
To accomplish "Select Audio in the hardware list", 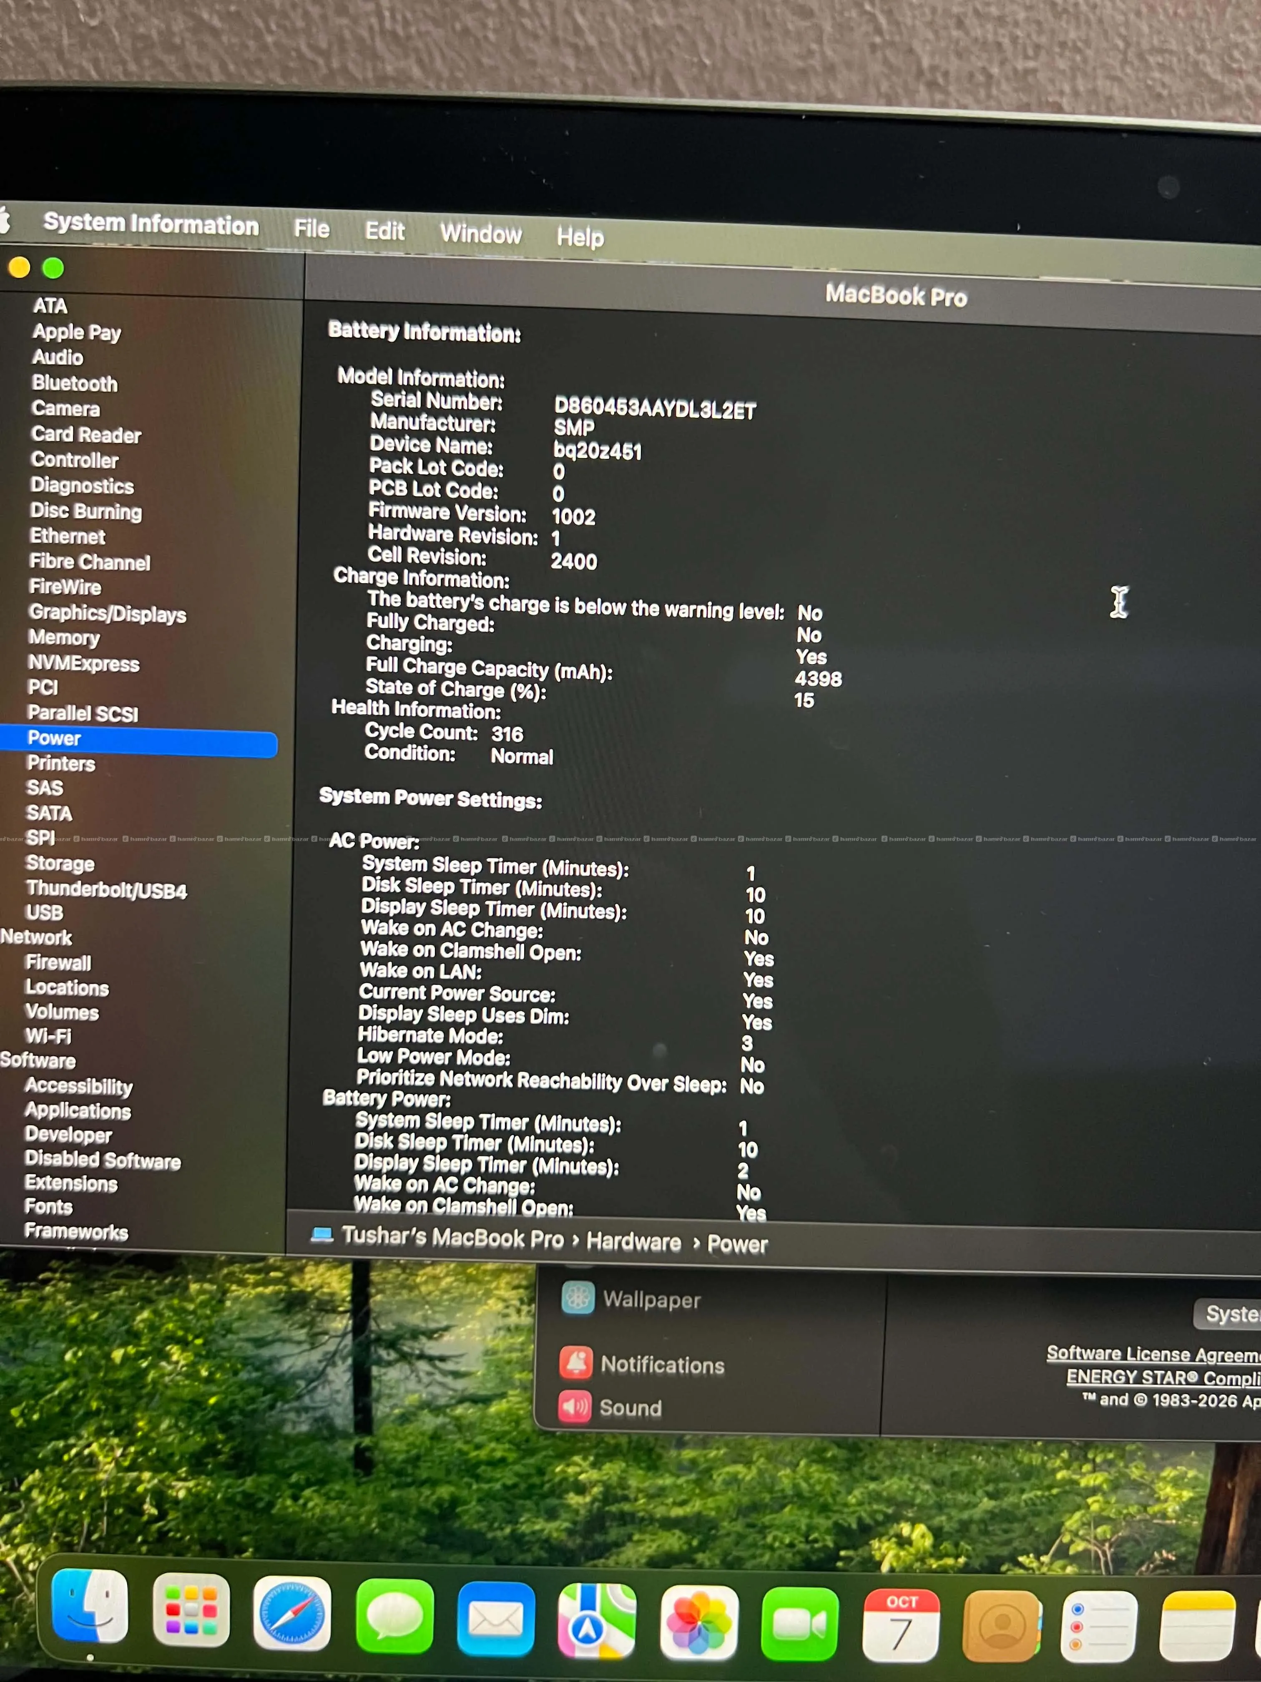I will [x=58, y=358].
